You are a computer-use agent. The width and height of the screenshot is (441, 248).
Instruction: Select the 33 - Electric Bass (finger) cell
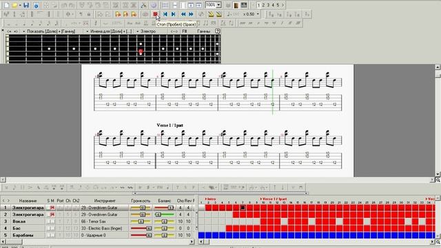(x=105, y=228)
